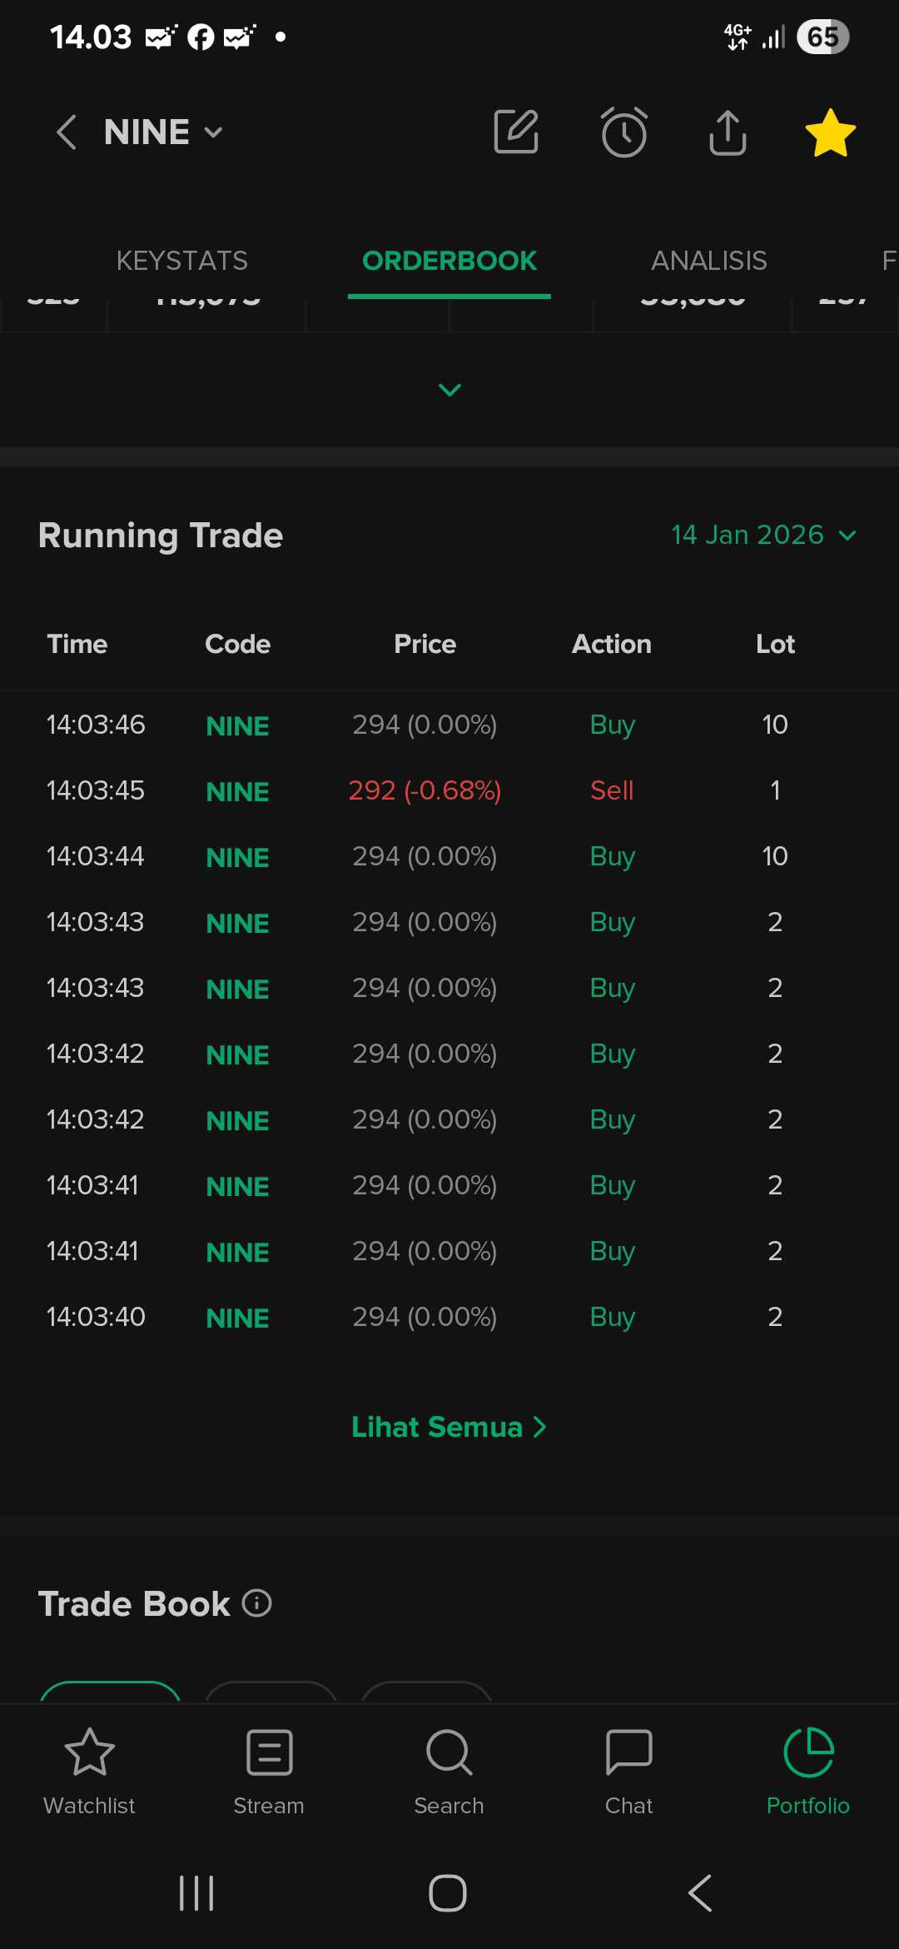Open Trade Book info icon

click(257, 1603)
